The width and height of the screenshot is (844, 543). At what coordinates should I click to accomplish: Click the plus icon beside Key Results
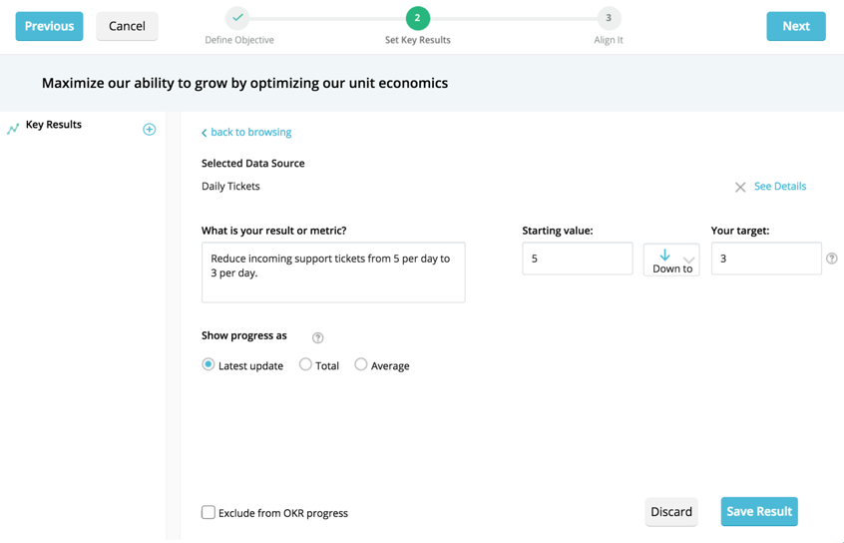tap(149, 129)
